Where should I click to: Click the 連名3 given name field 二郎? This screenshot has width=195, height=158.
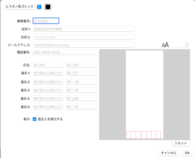[82, 90]
